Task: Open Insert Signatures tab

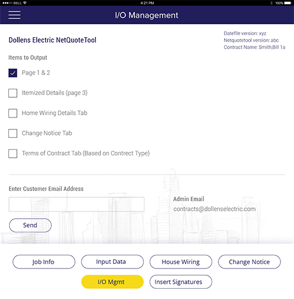Action: [x=181, y=282]
